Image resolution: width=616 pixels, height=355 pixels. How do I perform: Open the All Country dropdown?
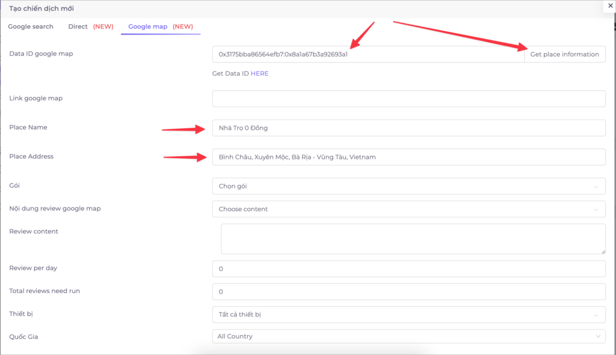[x=409, y=336]
